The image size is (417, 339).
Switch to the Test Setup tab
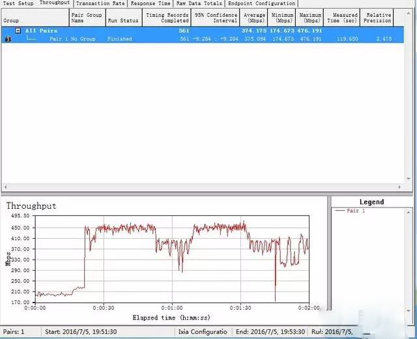(x=17, y=3)
